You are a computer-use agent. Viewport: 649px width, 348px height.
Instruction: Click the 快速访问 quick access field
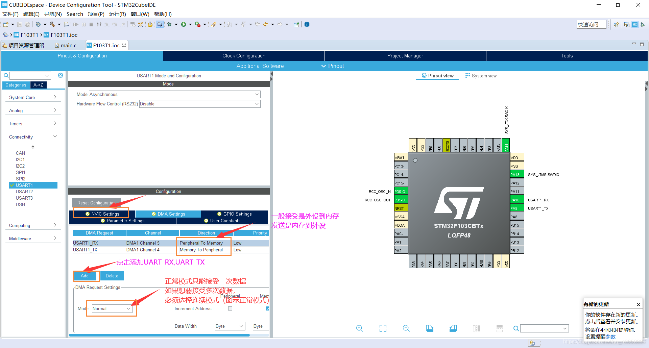(591, 24)
